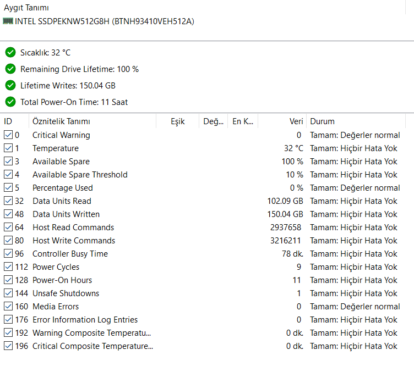Toggle the Media Errors checkbox

click(8, 307)
